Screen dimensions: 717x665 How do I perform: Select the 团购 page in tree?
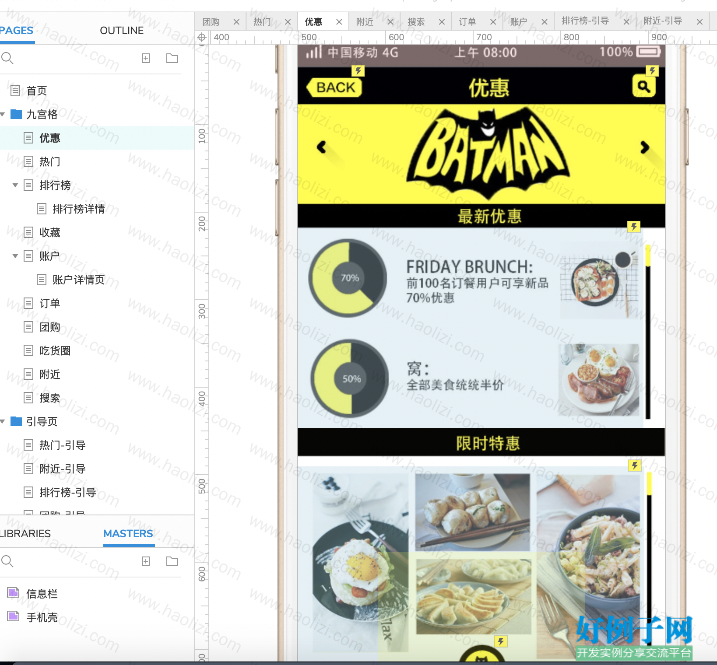pos(50,327)
